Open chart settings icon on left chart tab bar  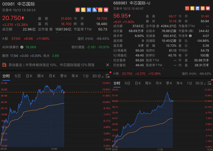tap(107, 76)
